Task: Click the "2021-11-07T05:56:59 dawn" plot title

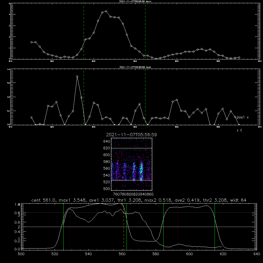Action: click(x=135, y=1)
